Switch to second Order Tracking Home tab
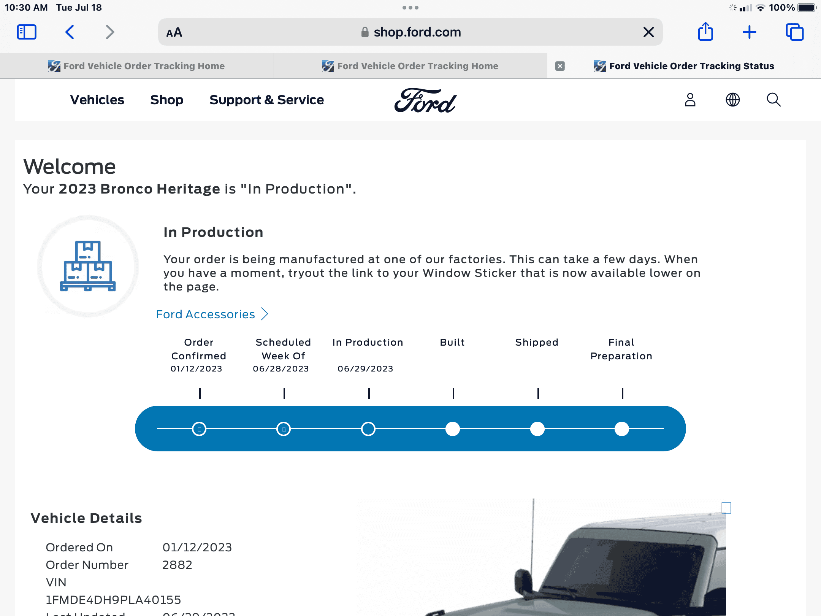This screenshot has height=616, width=821. pos(410,66)
